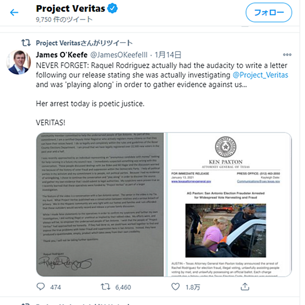Click the 6,460 retweet count
This screenshot has height=305, width=305.
pyautogui.click(x=123, y=287)
